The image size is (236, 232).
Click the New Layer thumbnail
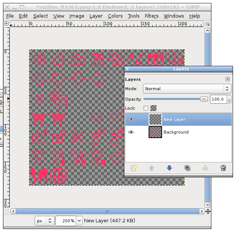coord(155,119)
